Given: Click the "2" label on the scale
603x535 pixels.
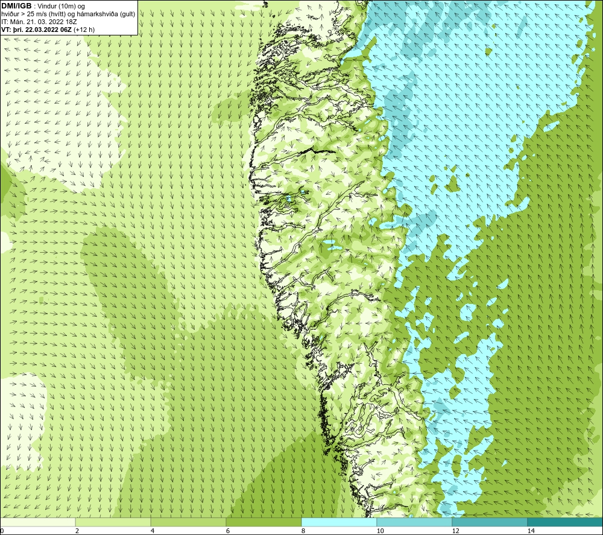Looking at the screenshot, I should click(x=77, y=531).
